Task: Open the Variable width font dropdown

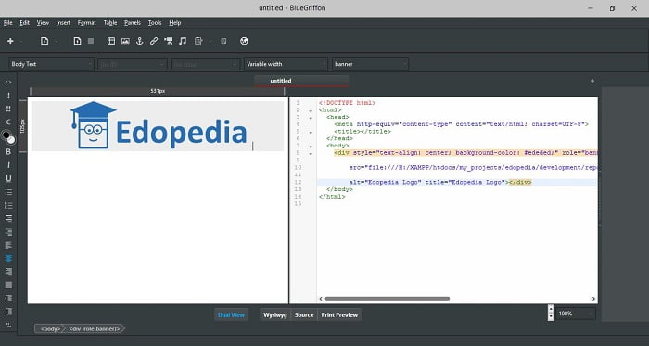Action: [286, 64]
